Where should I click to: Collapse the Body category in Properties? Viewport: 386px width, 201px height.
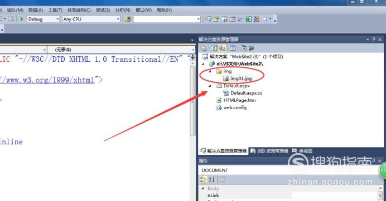click(202, 188)
